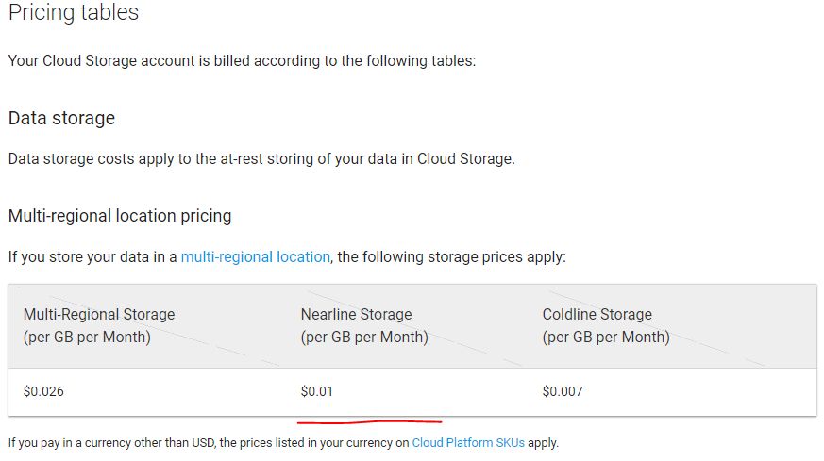Click the "Your Cloud Storage account is billed" sentence
Image resolution: width=824 pixels, height=461 pixels.
coord(242,60)
